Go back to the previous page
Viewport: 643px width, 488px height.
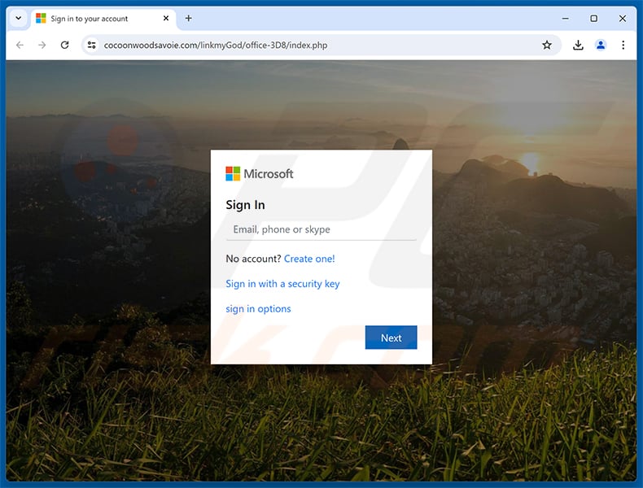(x=20, y=45)
